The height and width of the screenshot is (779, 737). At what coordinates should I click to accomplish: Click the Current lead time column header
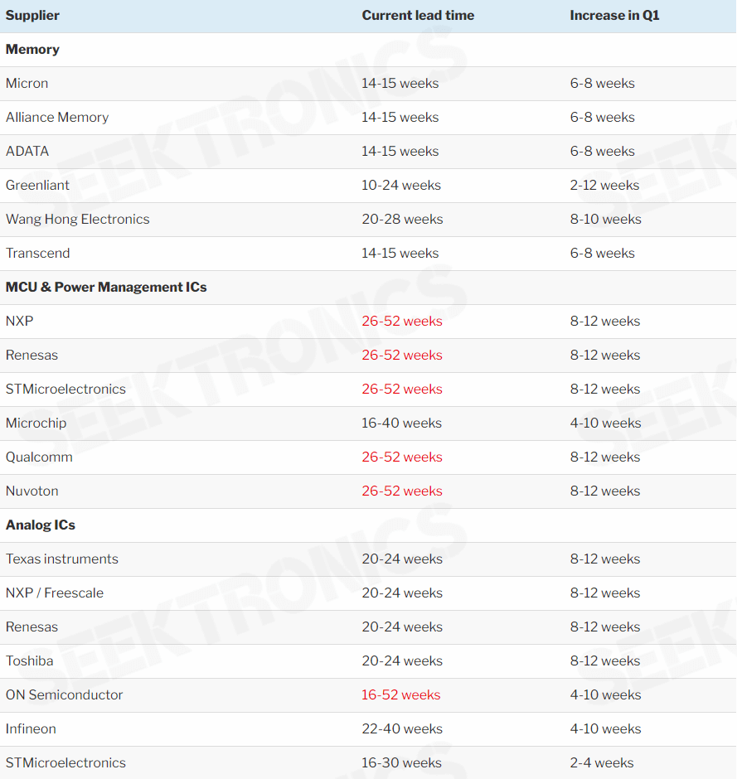(x=418, y=16)
